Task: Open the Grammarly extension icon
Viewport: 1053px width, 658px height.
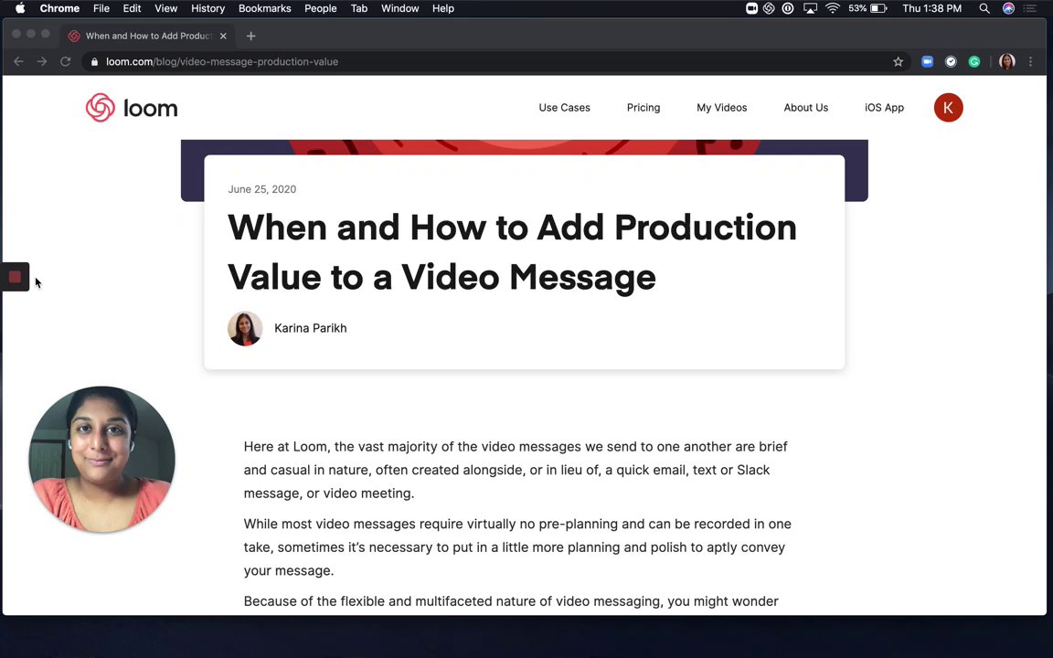Action: 974,62
